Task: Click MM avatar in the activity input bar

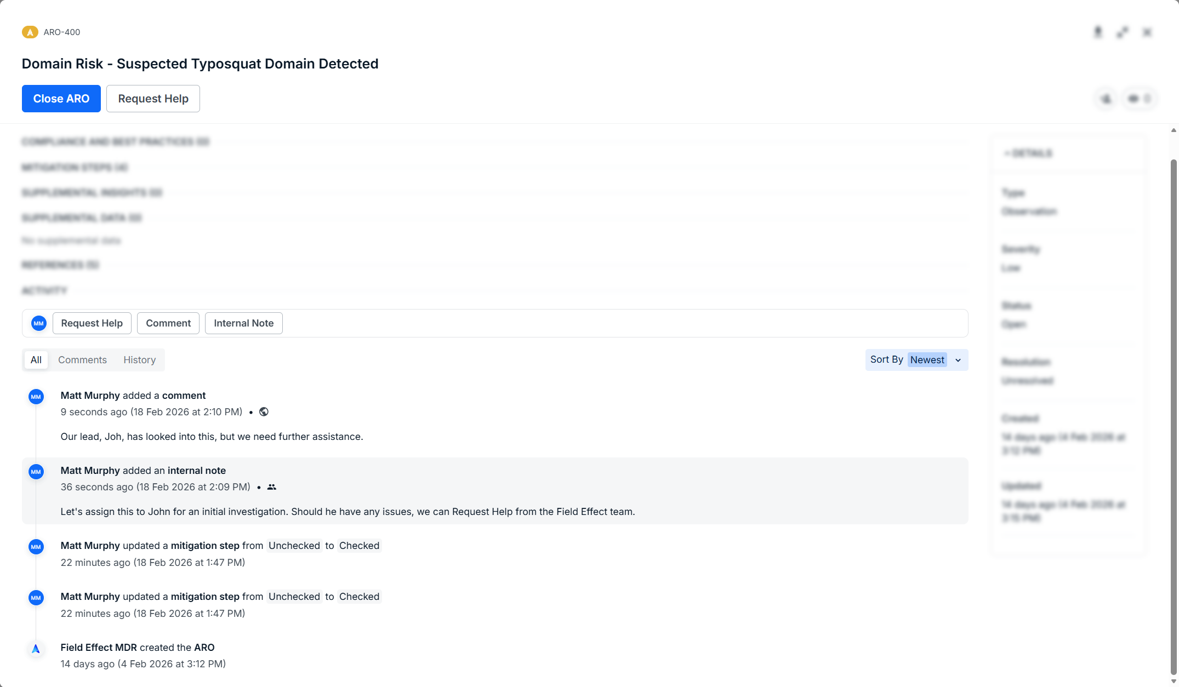Action: tap(38, 323)
